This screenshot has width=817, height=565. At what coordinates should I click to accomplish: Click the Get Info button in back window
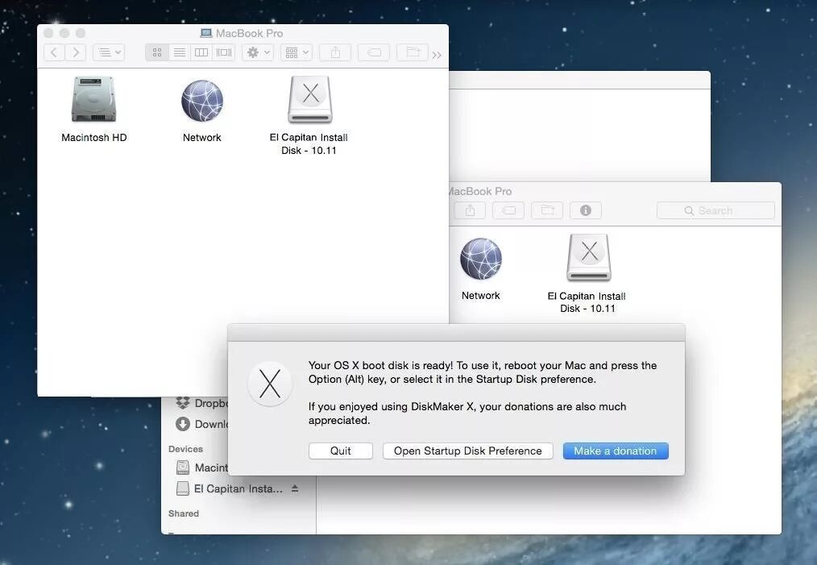[x=586, y=210]
